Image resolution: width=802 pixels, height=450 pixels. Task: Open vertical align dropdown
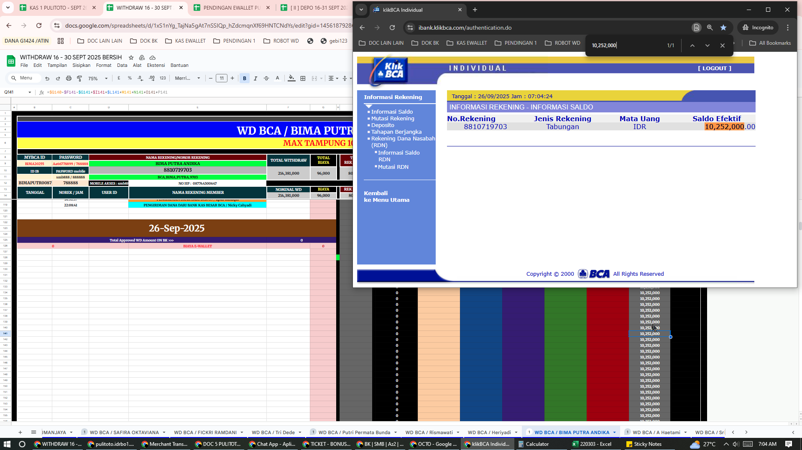tap(347, 78)
